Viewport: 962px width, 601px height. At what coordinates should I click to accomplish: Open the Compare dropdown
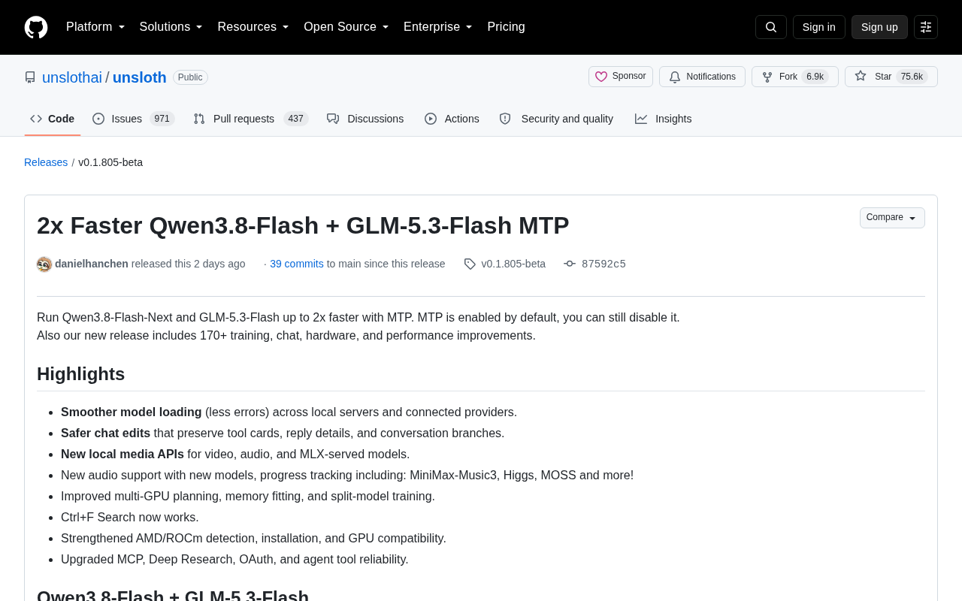[x=892, y=218]
